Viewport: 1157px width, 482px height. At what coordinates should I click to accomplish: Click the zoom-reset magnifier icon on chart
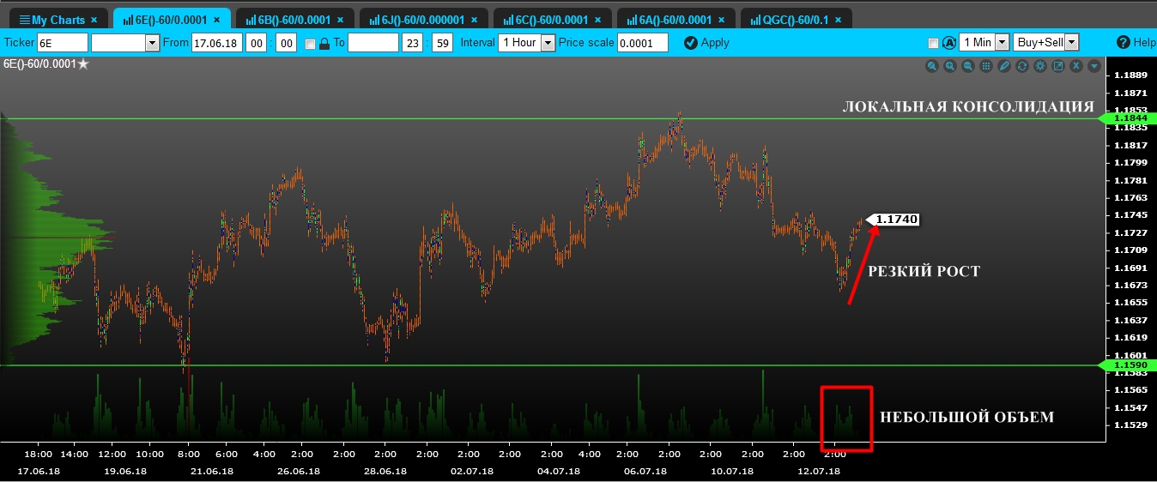[x=932, y=66]
